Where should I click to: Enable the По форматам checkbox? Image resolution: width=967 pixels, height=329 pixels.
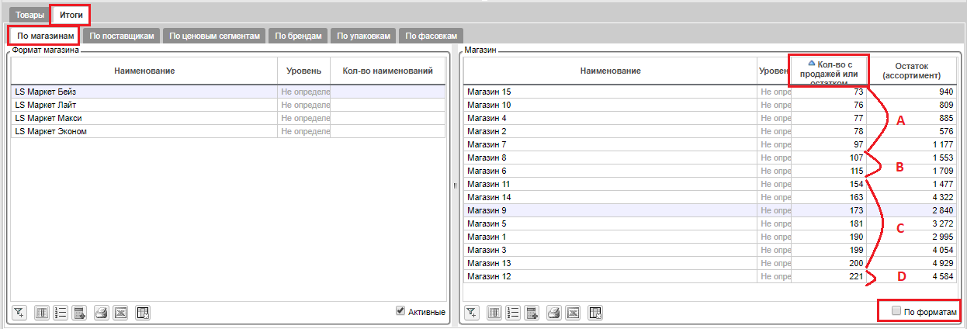(896, 311)
